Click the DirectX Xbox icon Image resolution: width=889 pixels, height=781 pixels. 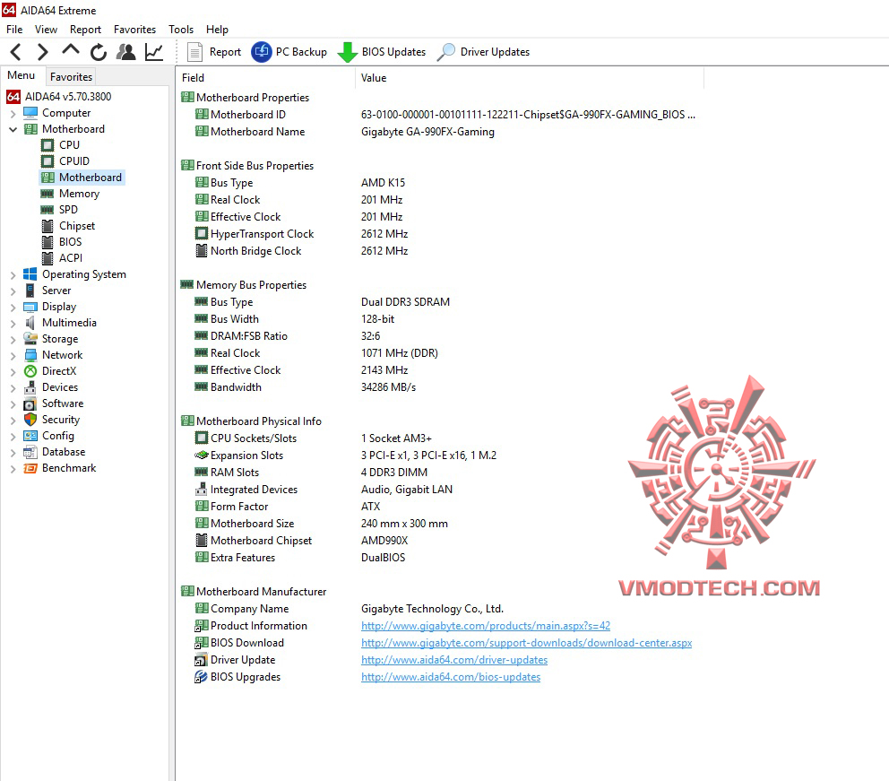pyautogui.click(x=30, y=371)
